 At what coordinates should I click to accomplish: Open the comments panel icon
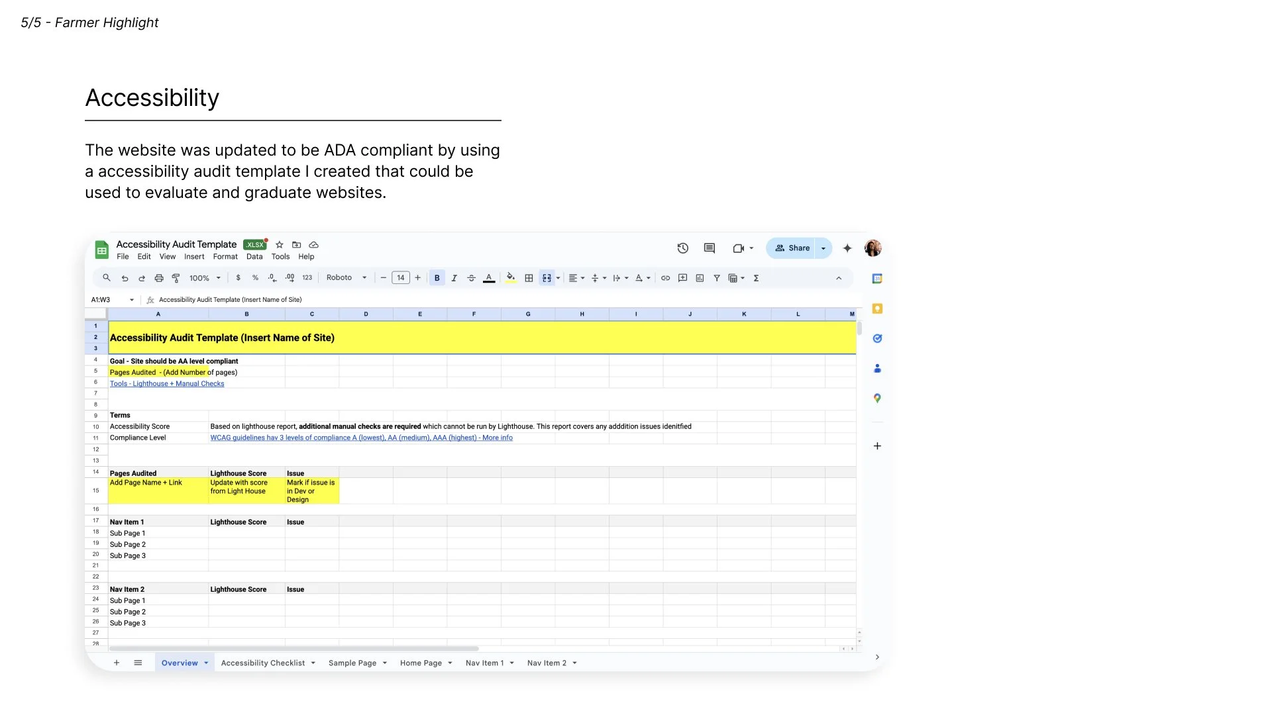[x=709, y=248]
